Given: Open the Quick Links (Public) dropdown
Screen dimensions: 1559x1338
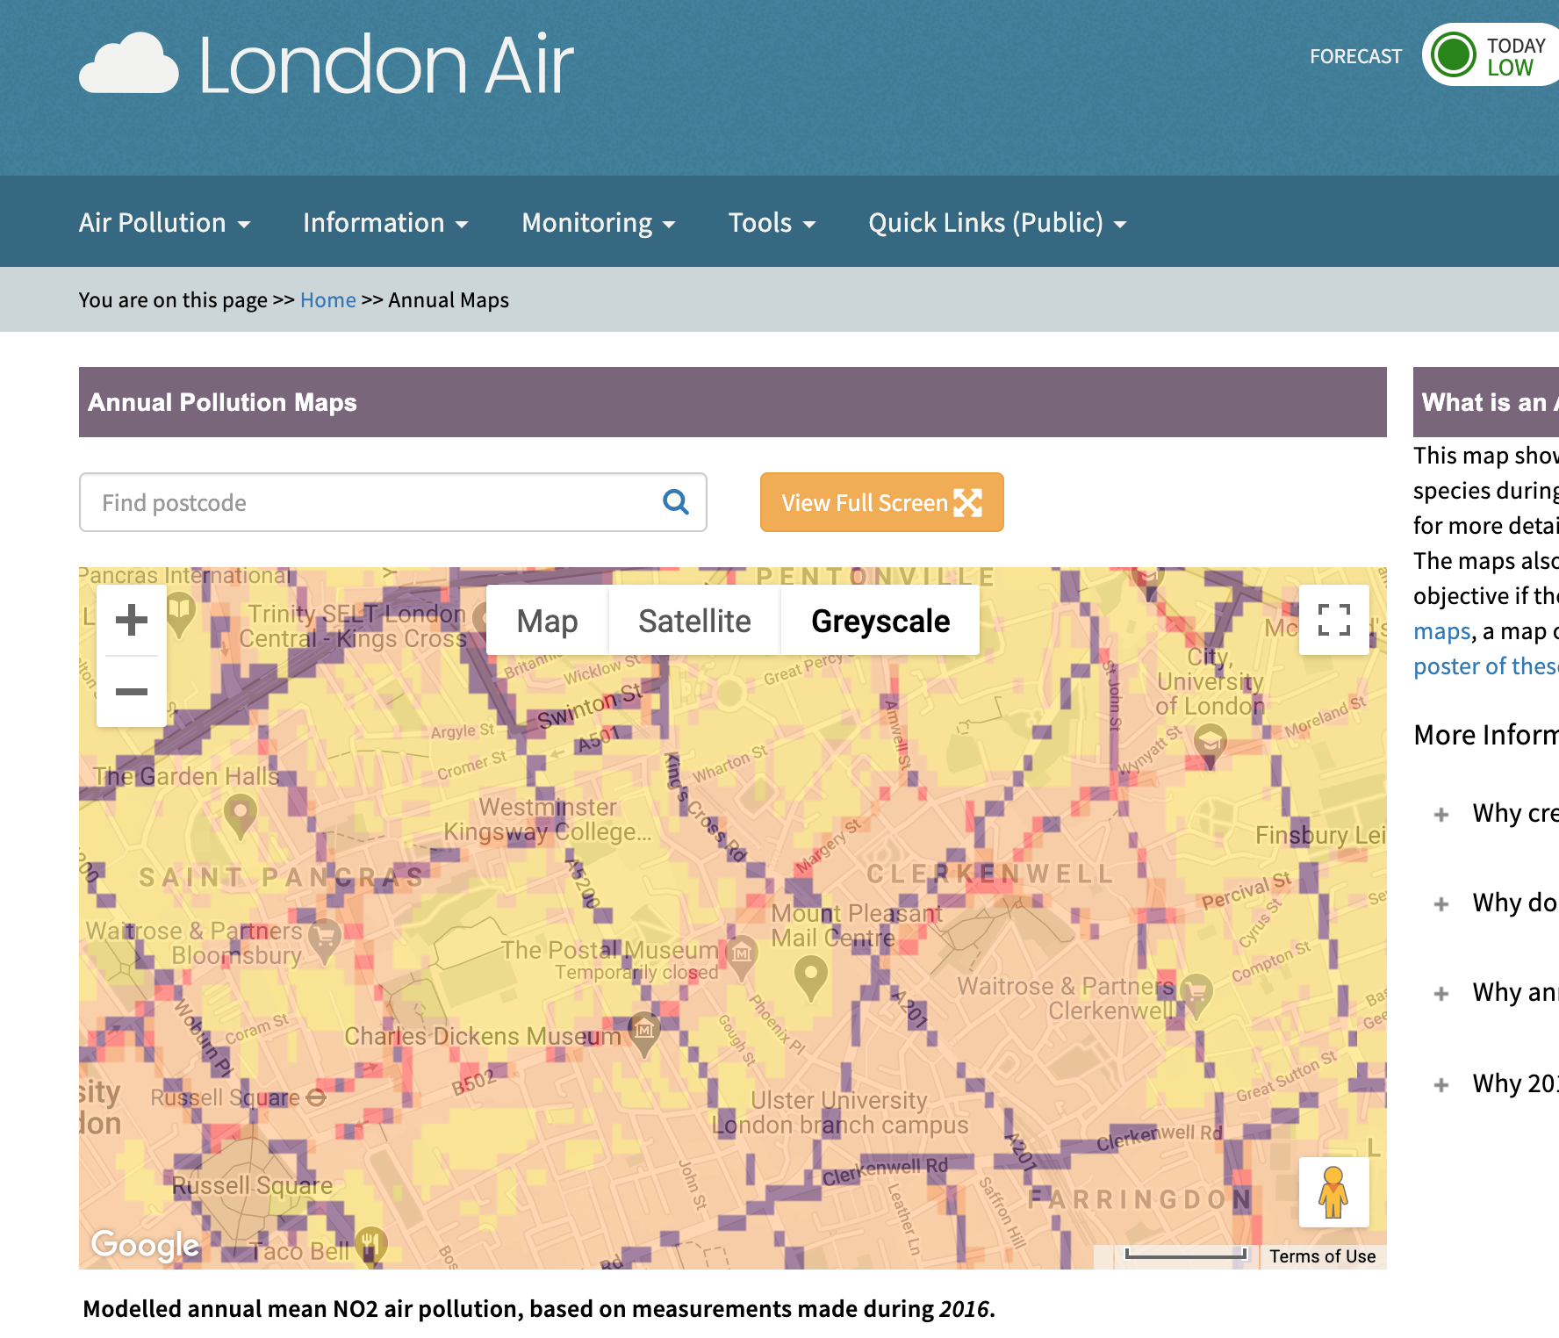Looking at the screenshot, I should (x=996, y=223).
